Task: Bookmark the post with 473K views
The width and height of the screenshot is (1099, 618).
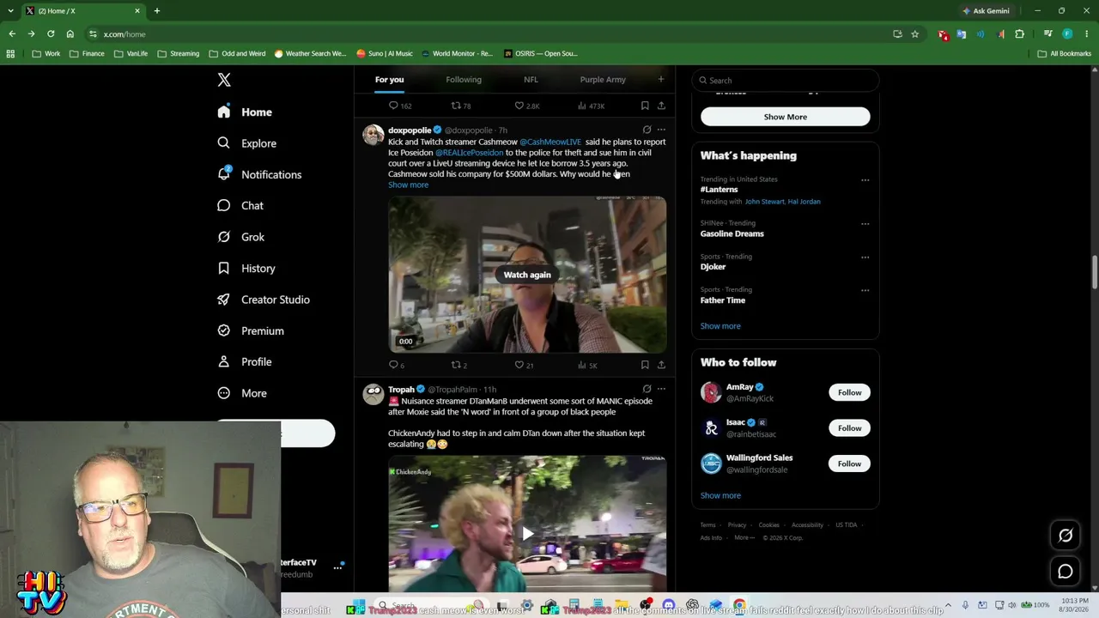Action: pos(645,106)
